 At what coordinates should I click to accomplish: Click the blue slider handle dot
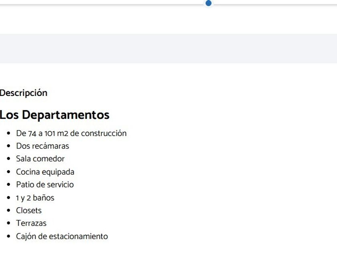click(208, 3)
